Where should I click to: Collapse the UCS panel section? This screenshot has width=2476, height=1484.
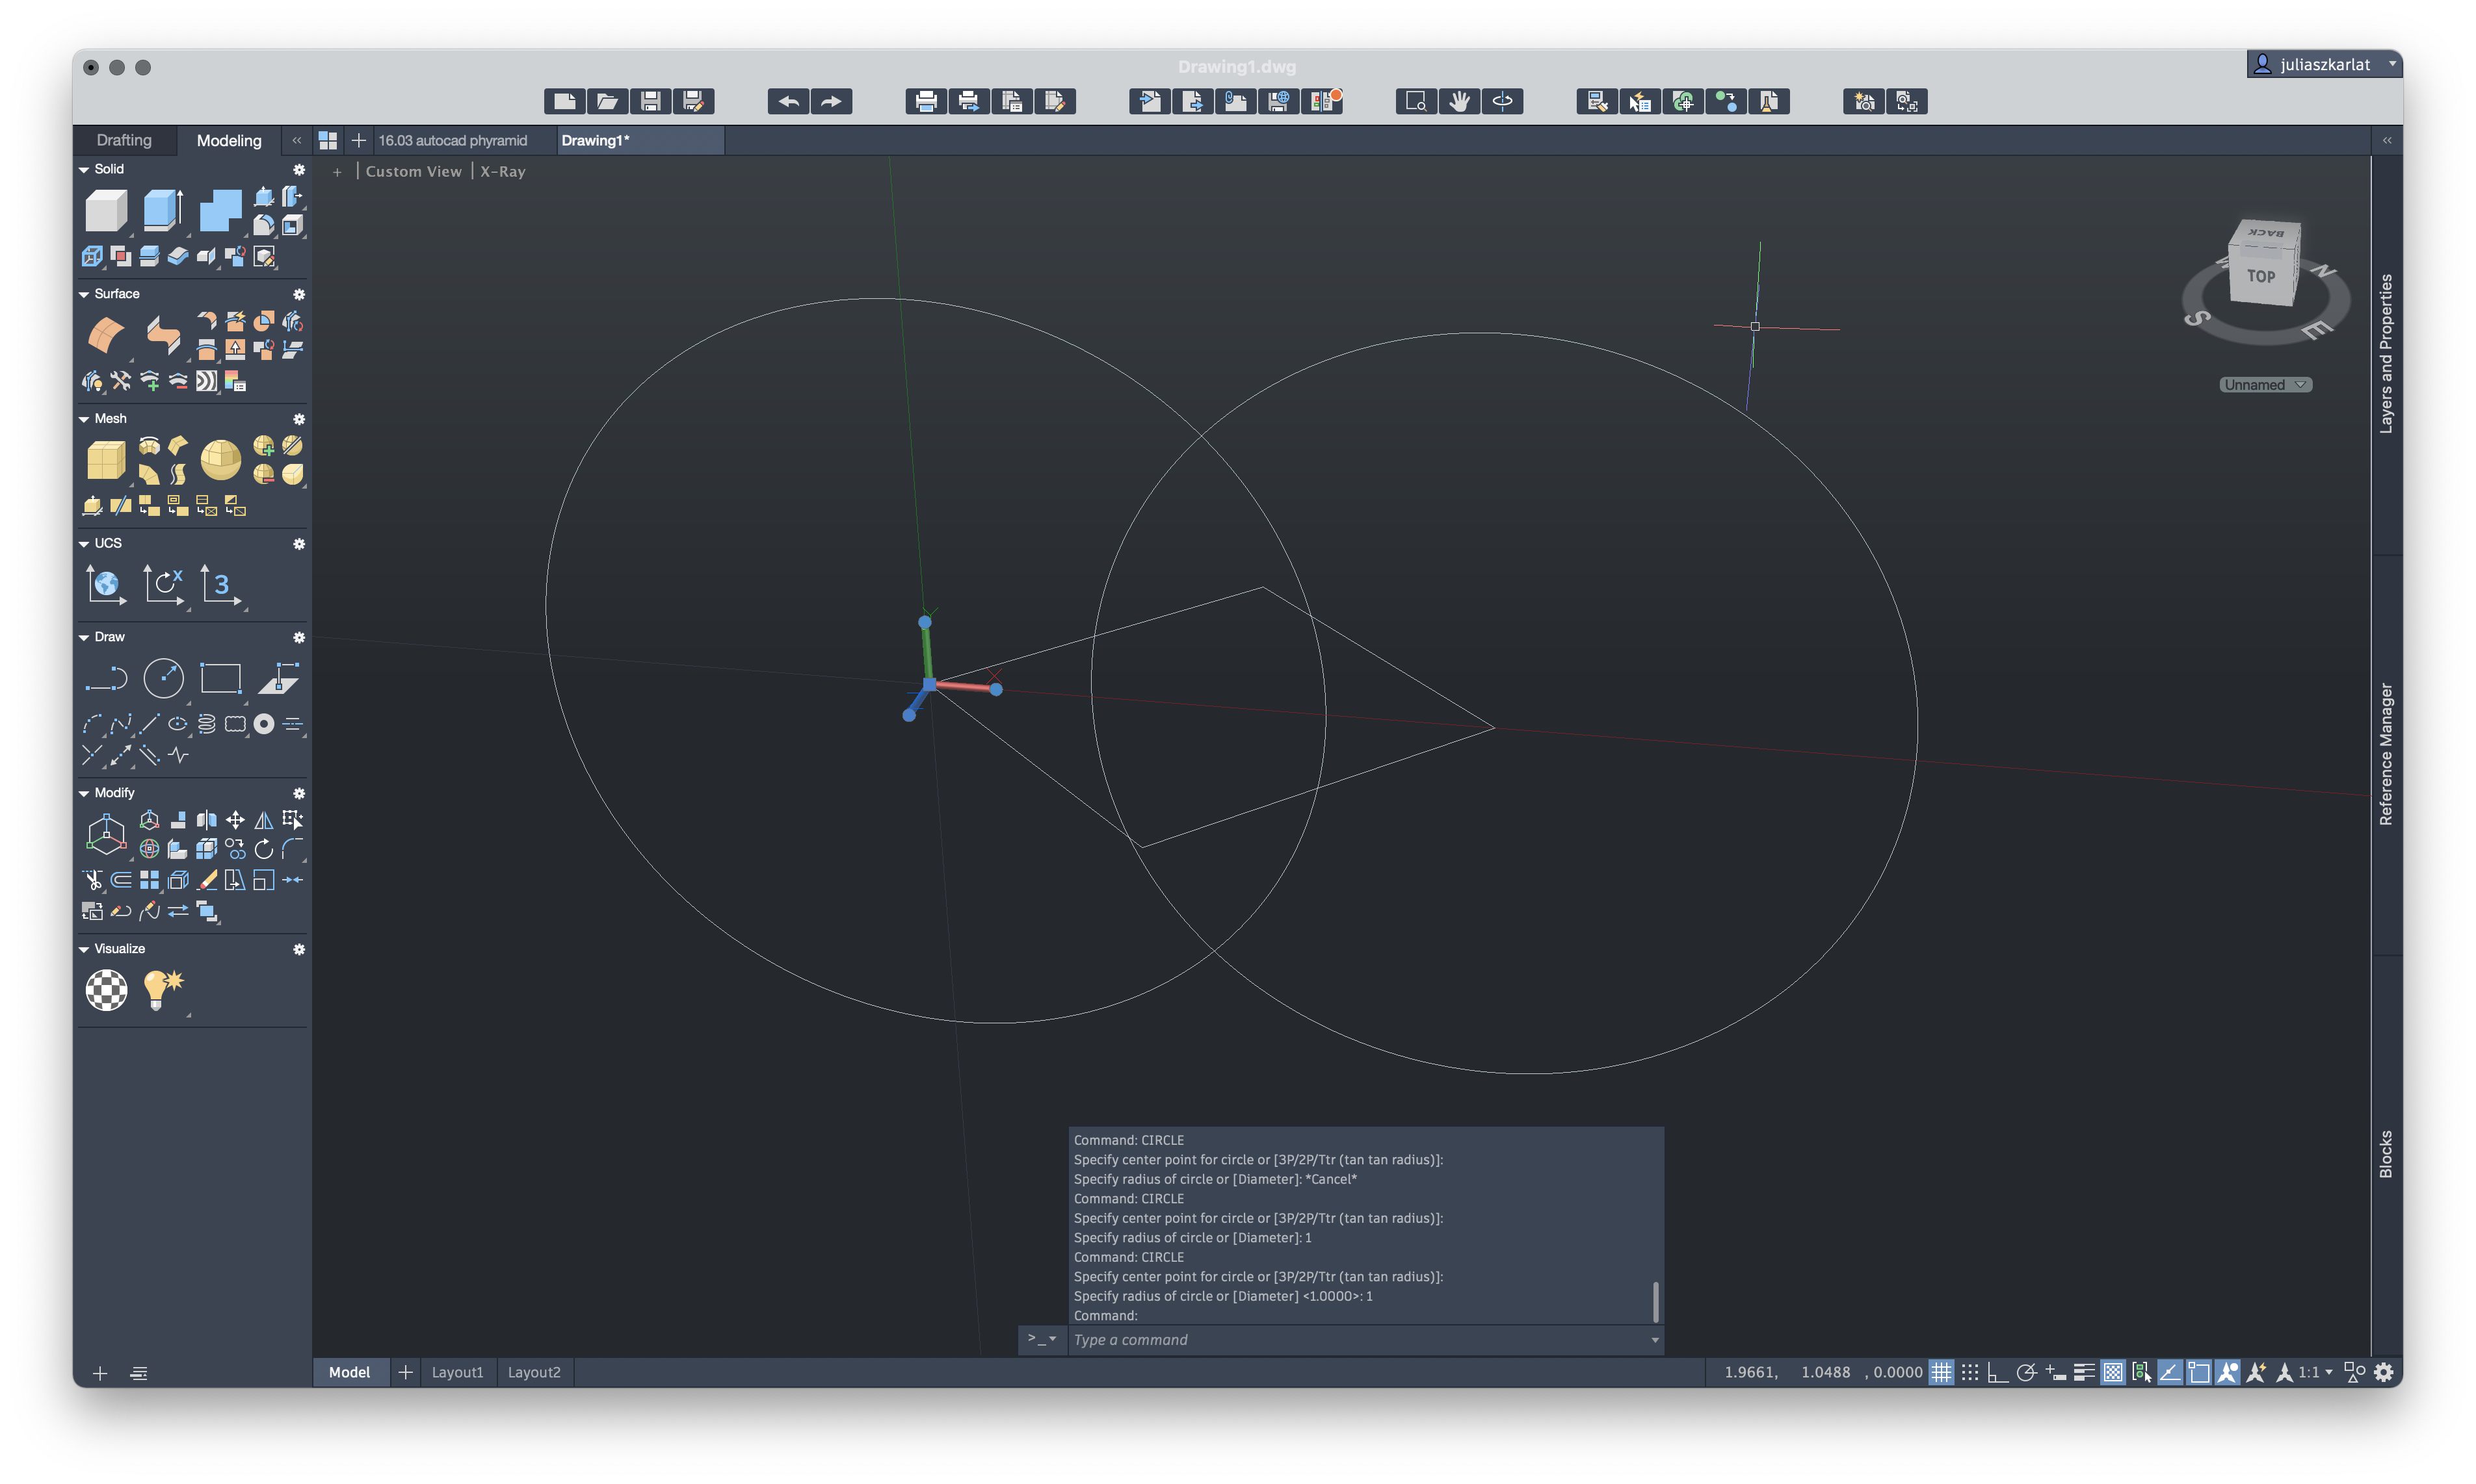[84, 544]
